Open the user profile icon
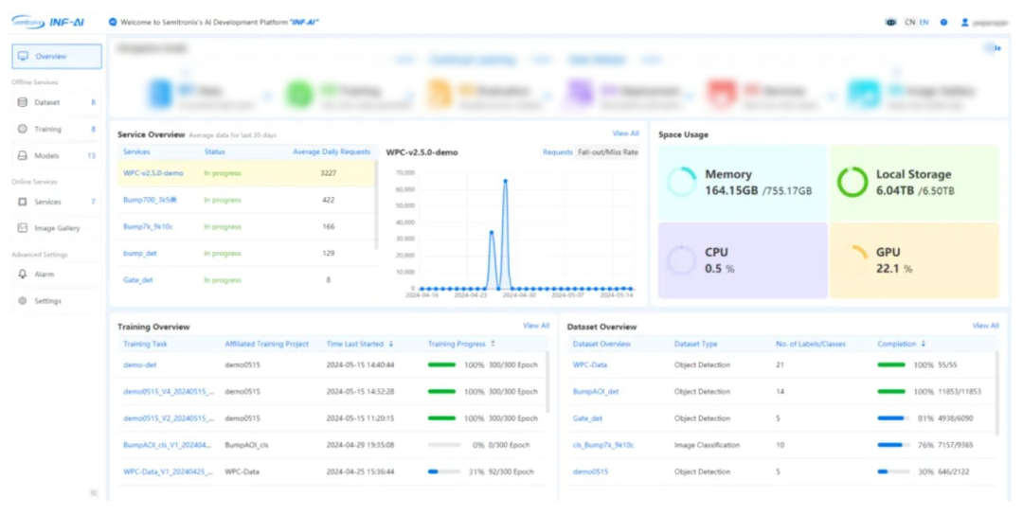1023x515 pixels. pyautogui.click(x=964, y=22)
